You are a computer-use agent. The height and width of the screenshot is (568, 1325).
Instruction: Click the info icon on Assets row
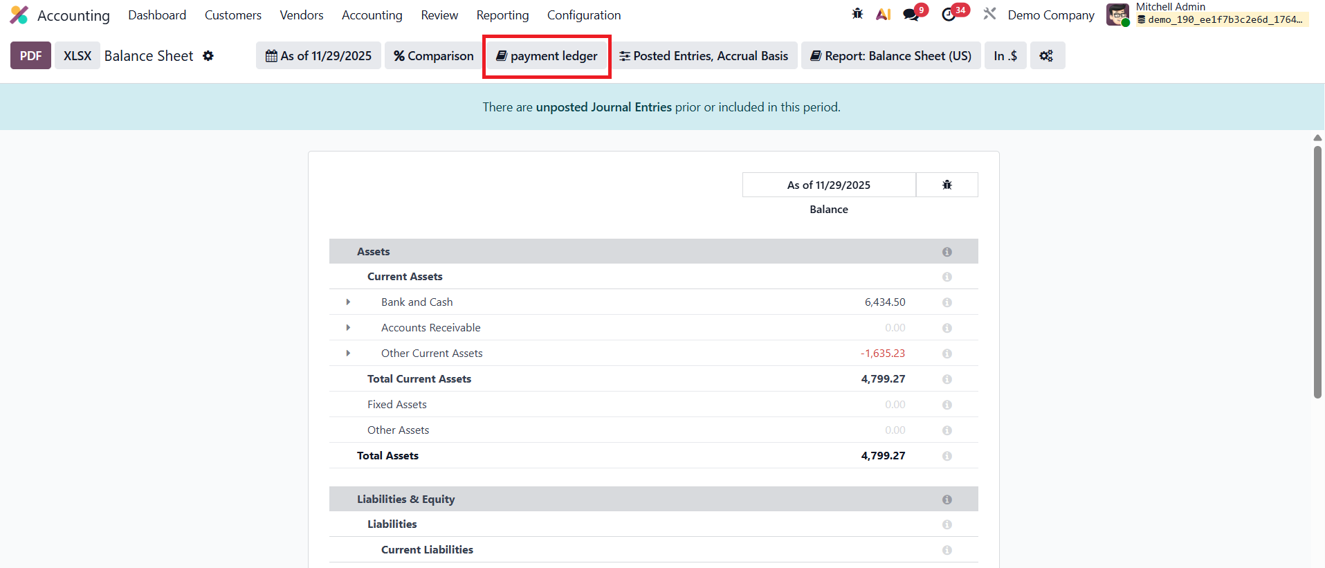click(947, 252)
